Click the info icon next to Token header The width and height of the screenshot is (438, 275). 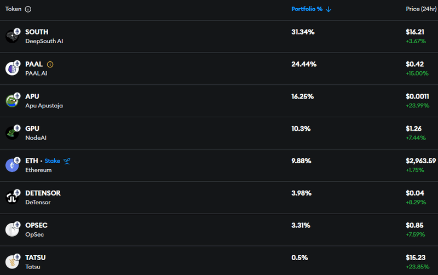(28, 9)
